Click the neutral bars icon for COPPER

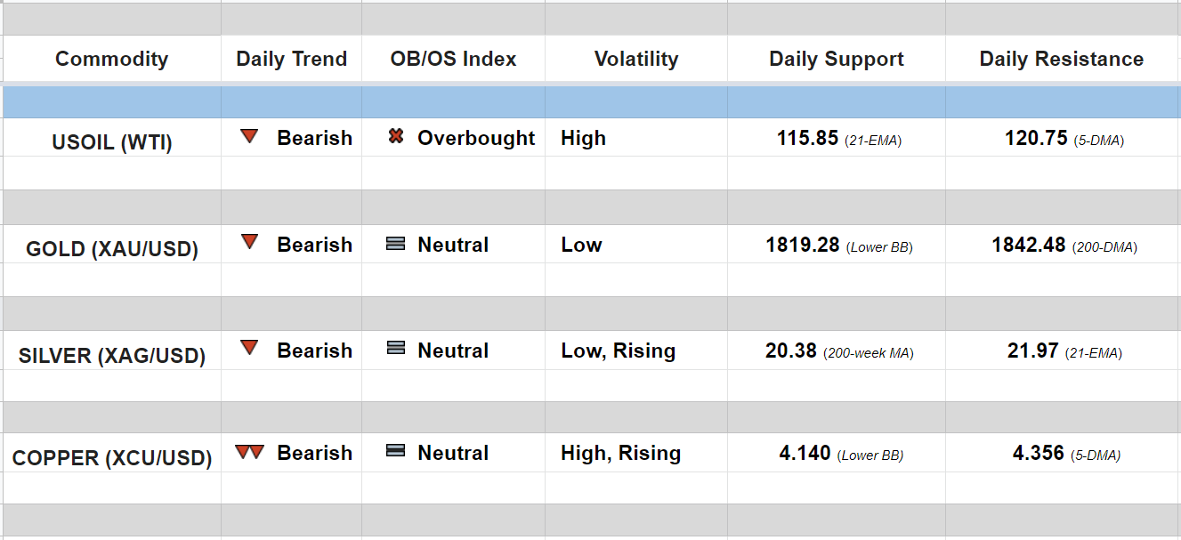point(396,451)
